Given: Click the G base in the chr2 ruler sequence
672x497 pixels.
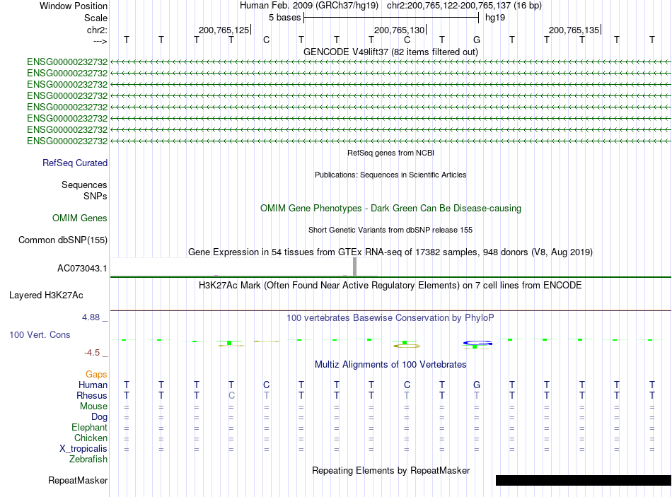Looking at the screenshot, I should [x=477, y=40].
